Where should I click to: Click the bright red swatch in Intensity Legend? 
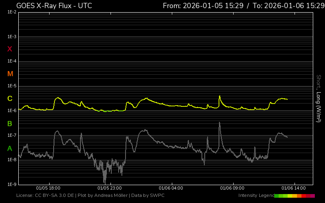[303, 196]
